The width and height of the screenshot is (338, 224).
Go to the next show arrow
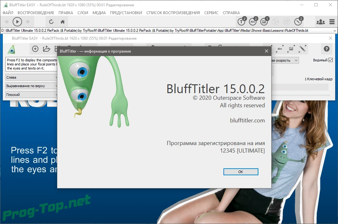point(28,22)
